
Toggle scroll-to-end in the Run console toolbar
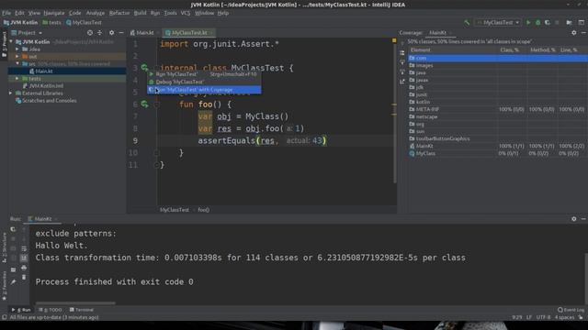(24, 258)
